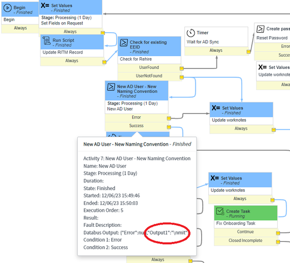Click the Begin activity play icon

tap(8, 8)
